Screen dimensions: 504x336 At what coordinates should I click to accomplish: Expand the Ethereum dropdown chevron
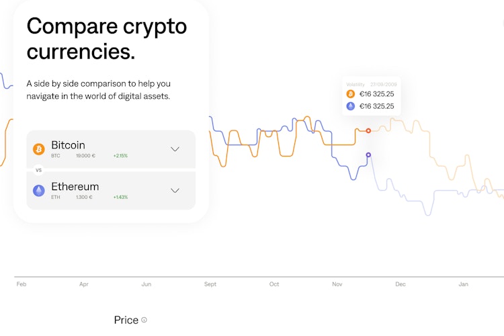tap(175, 191)
